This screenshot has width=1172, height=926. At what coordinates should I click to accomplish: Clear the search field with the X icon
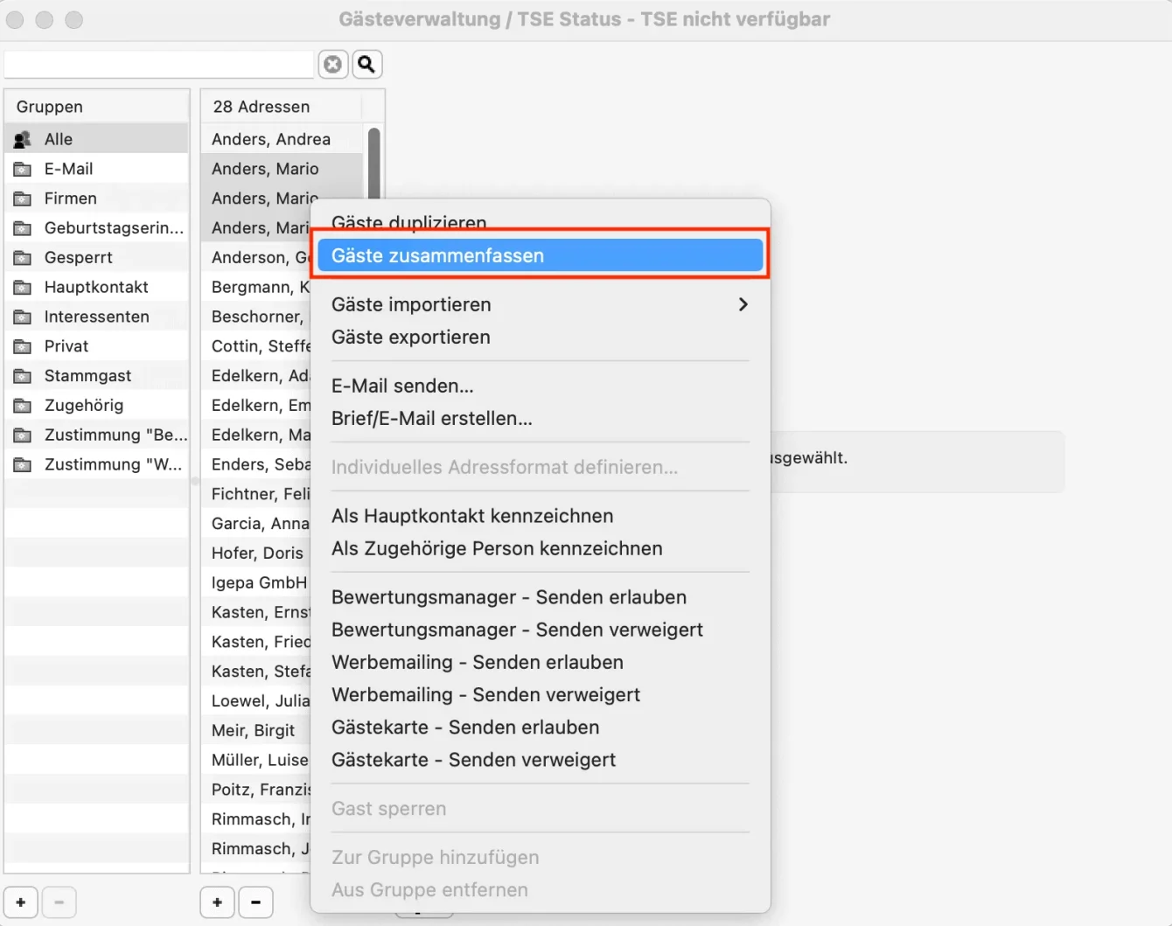pos(332,64)
